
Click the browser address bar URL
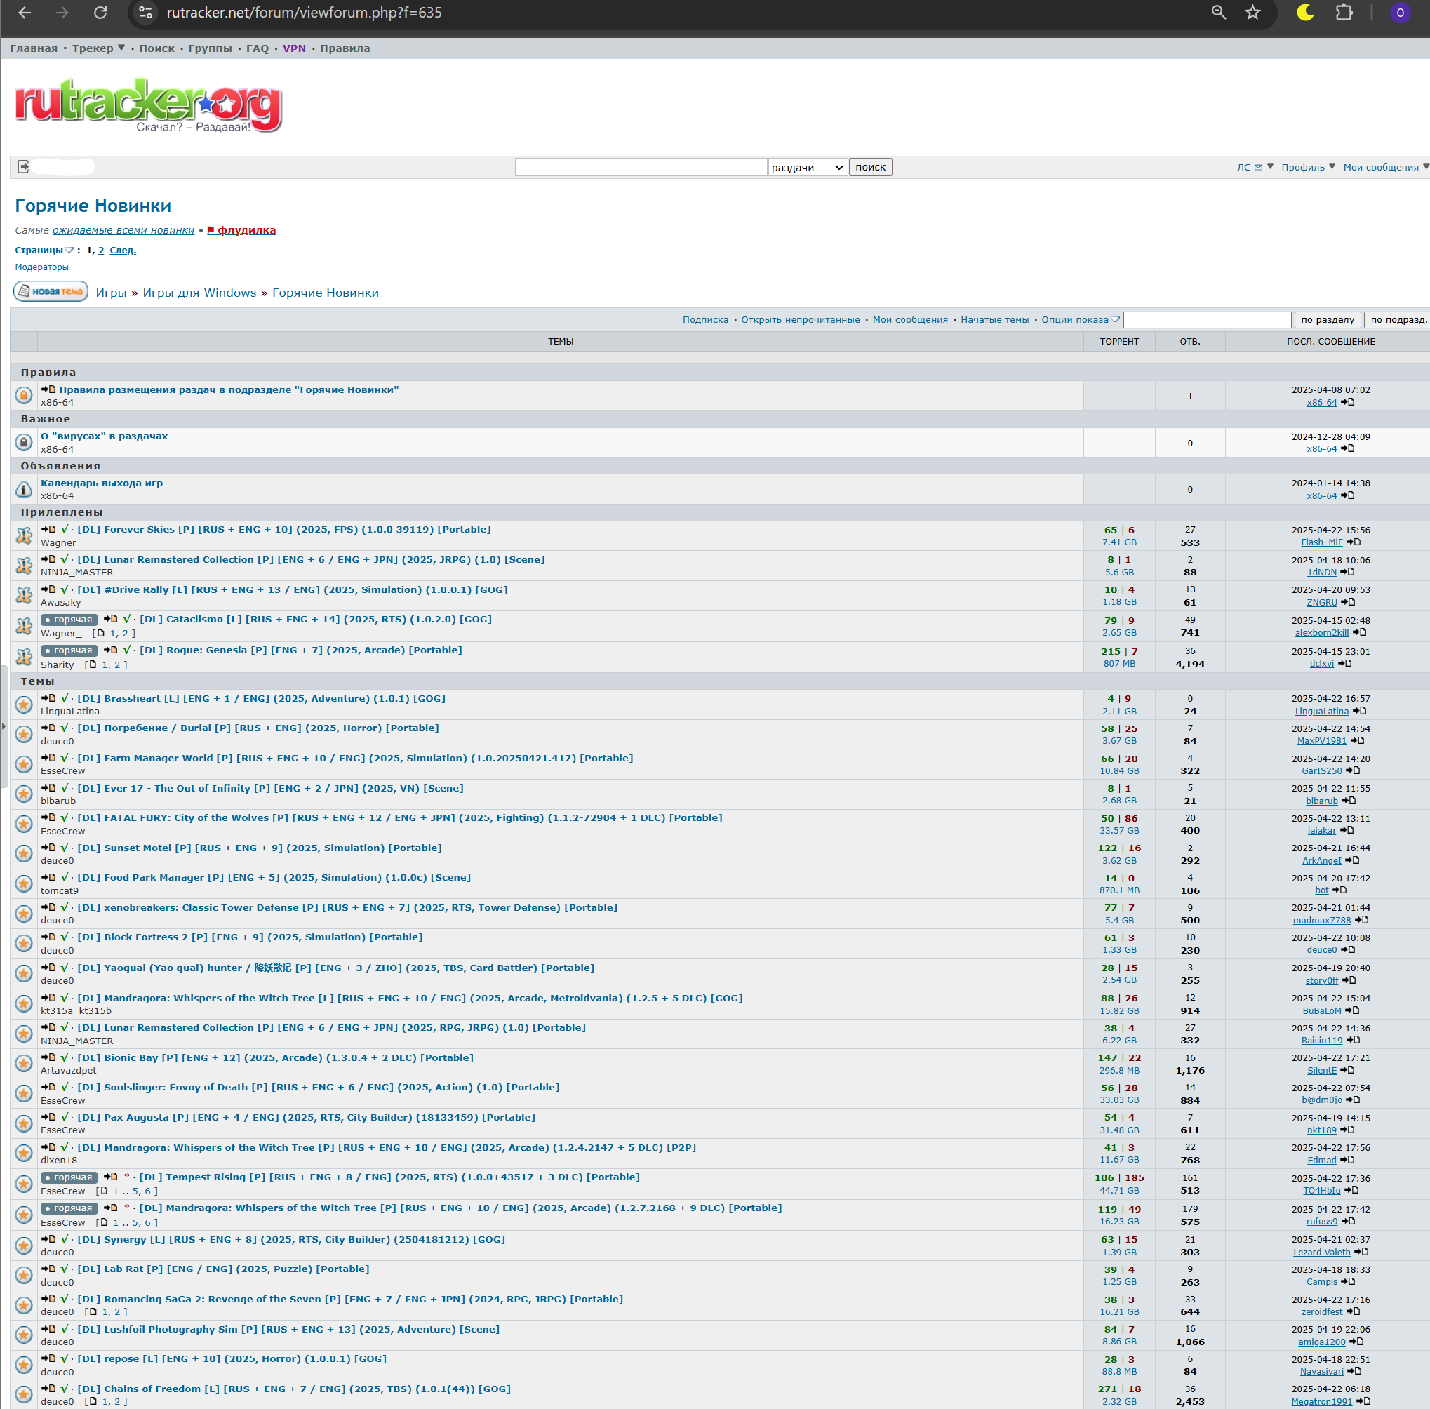click(x=305, y=13)
